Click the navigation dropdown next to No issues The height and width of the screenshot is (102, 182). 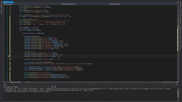28,82
